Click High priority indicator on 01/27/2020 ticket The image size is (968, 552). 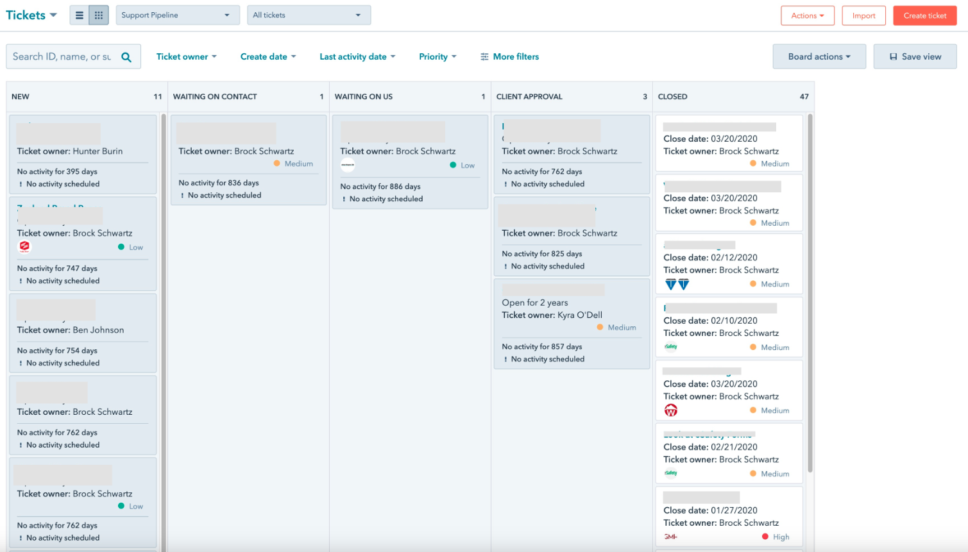[775, 537]
